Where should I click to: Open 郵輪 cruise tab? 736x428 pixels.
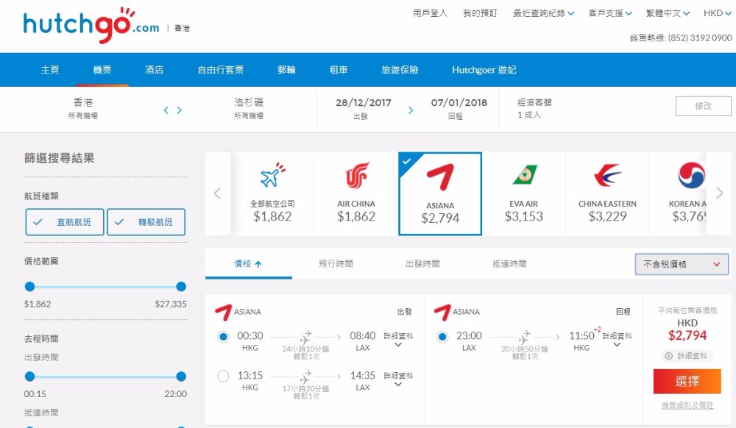coord(286,70)
